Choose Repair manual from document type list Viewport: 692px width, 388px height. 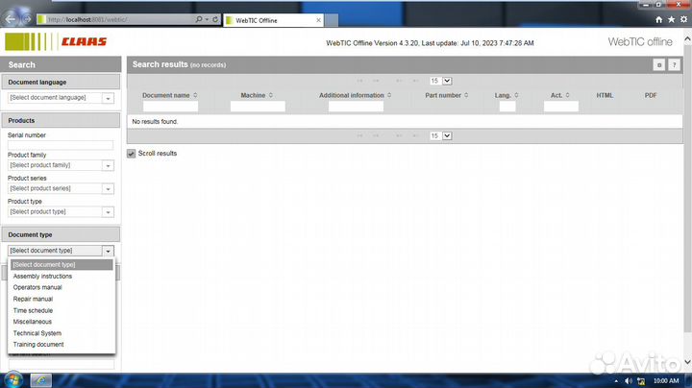(x=34, y=299)
